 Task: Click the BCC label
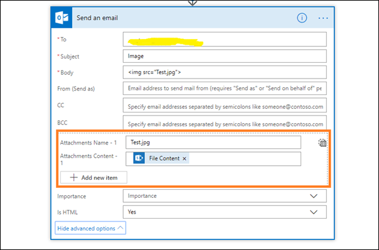click(62, 122)
